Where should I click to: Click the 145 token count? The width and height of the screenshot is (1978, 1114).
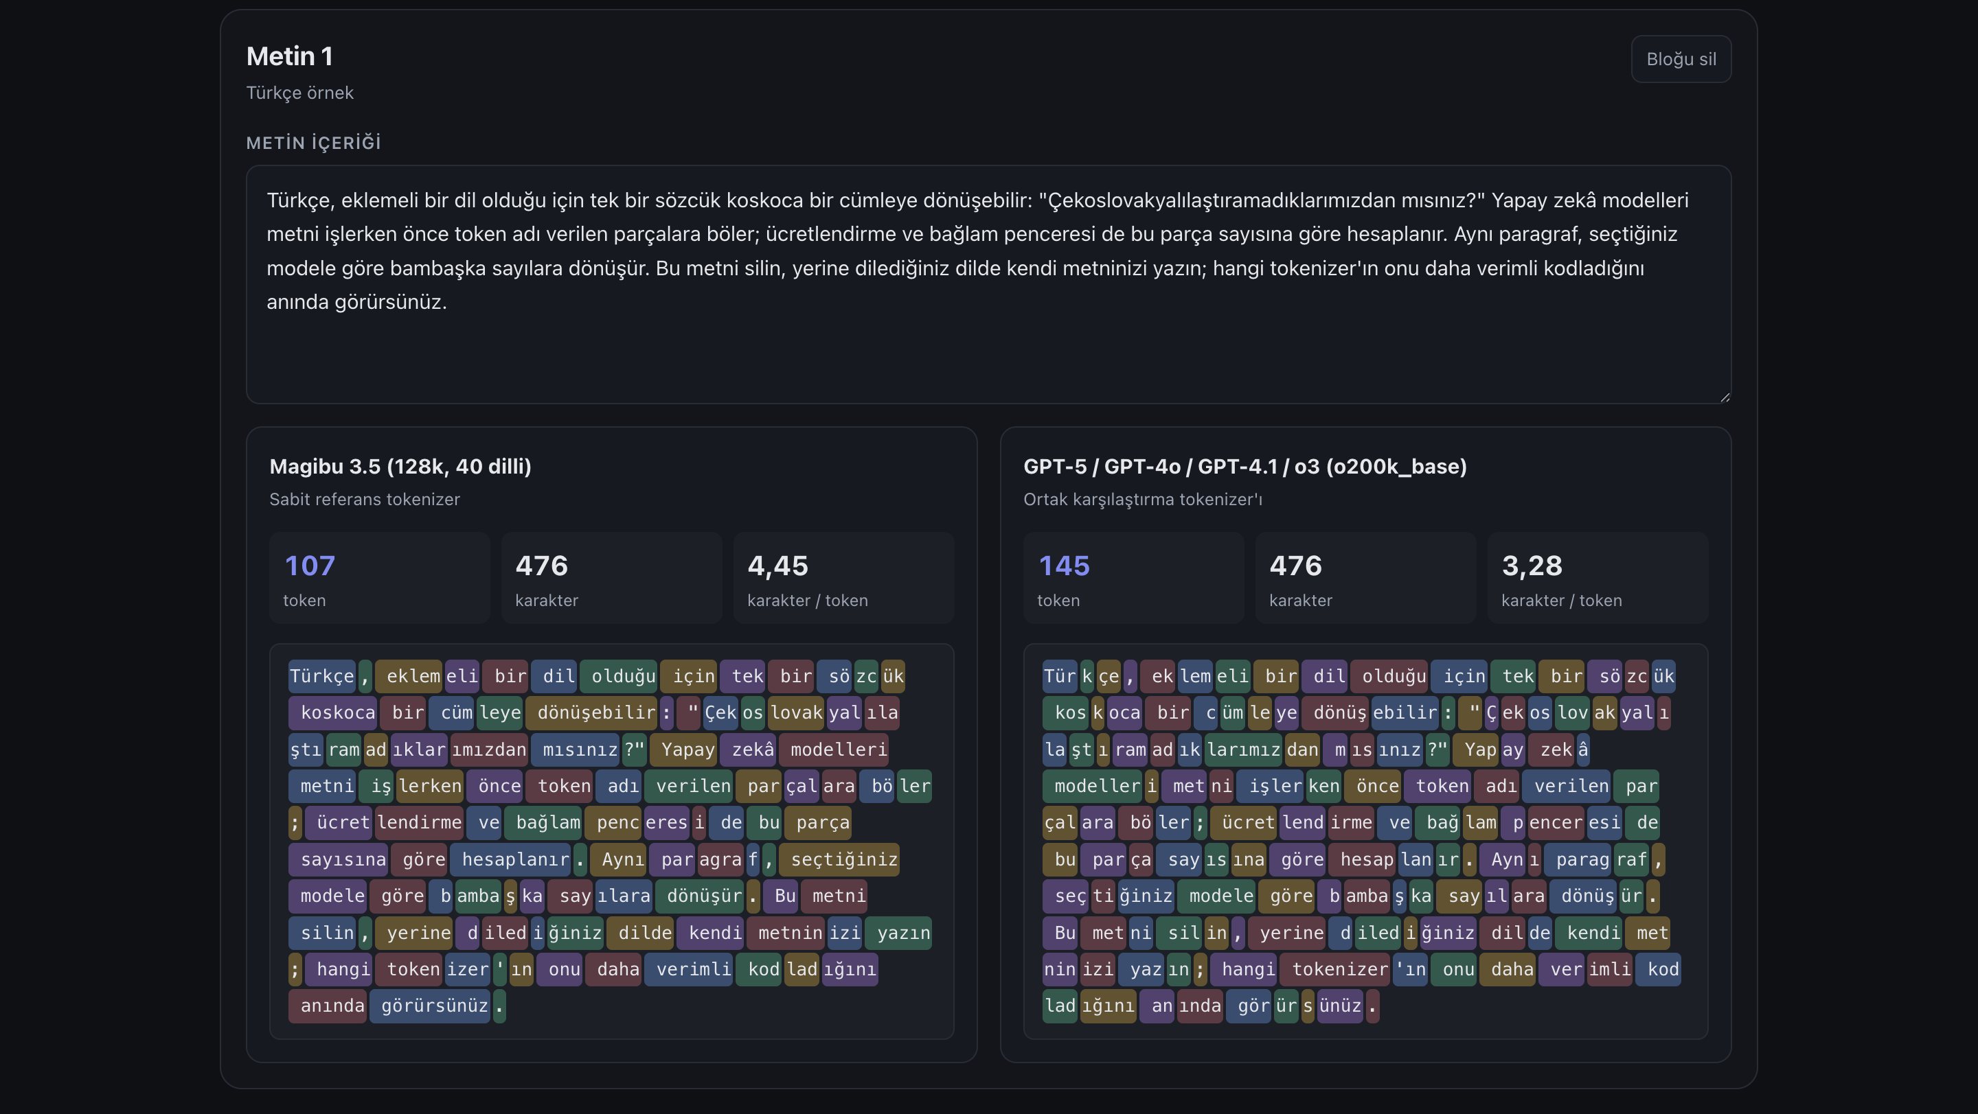coord(1065,566)
